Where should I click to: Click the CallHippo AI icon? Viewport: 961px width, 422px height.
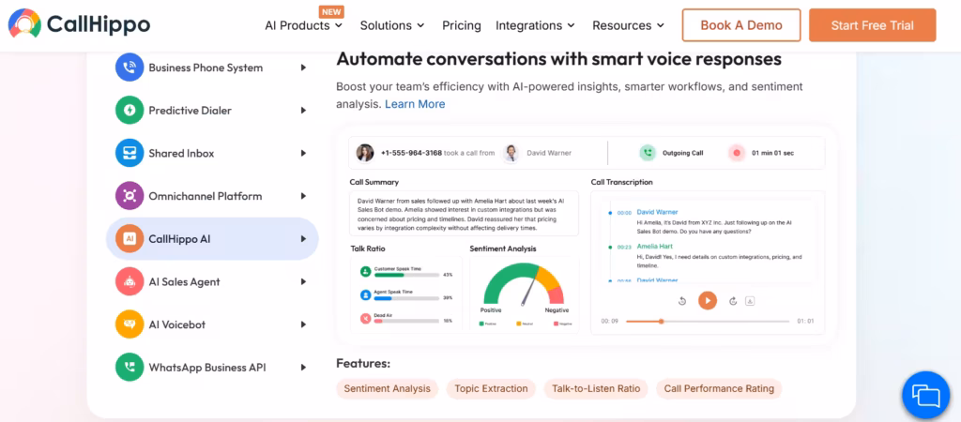[x=130, y=239]
